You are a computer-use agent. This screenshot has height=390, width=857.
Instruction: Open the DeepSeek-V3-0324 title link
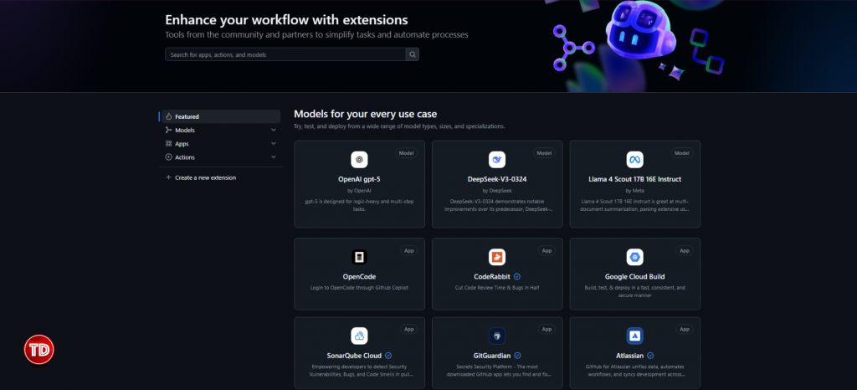click(x=497, y=179)
